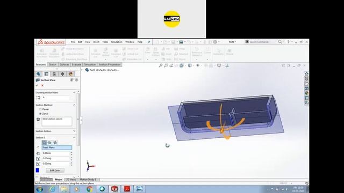This screenshot has height=193, width=344.
Task: Open the Window menu
Action: tap(130, 42)
